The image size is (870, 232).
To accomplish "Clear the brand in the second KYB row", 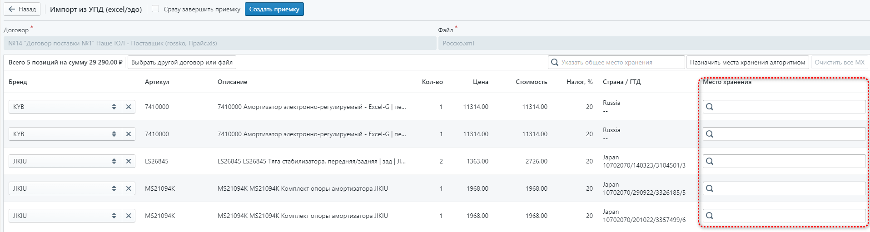I will tap(129, 134).
